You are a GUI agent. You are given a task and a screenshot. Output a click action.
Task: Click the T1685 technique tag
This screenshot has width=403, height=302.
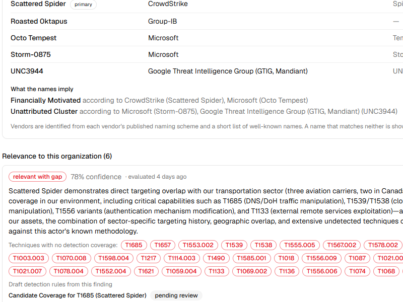tap(133, 245)
